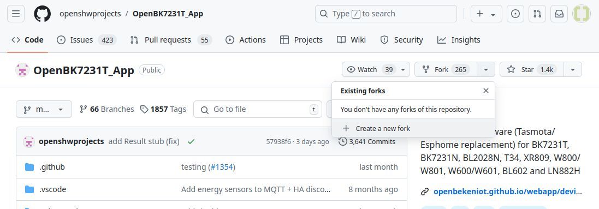
Task: Open the Watch notifications dropdown
Action: point(376,69)
